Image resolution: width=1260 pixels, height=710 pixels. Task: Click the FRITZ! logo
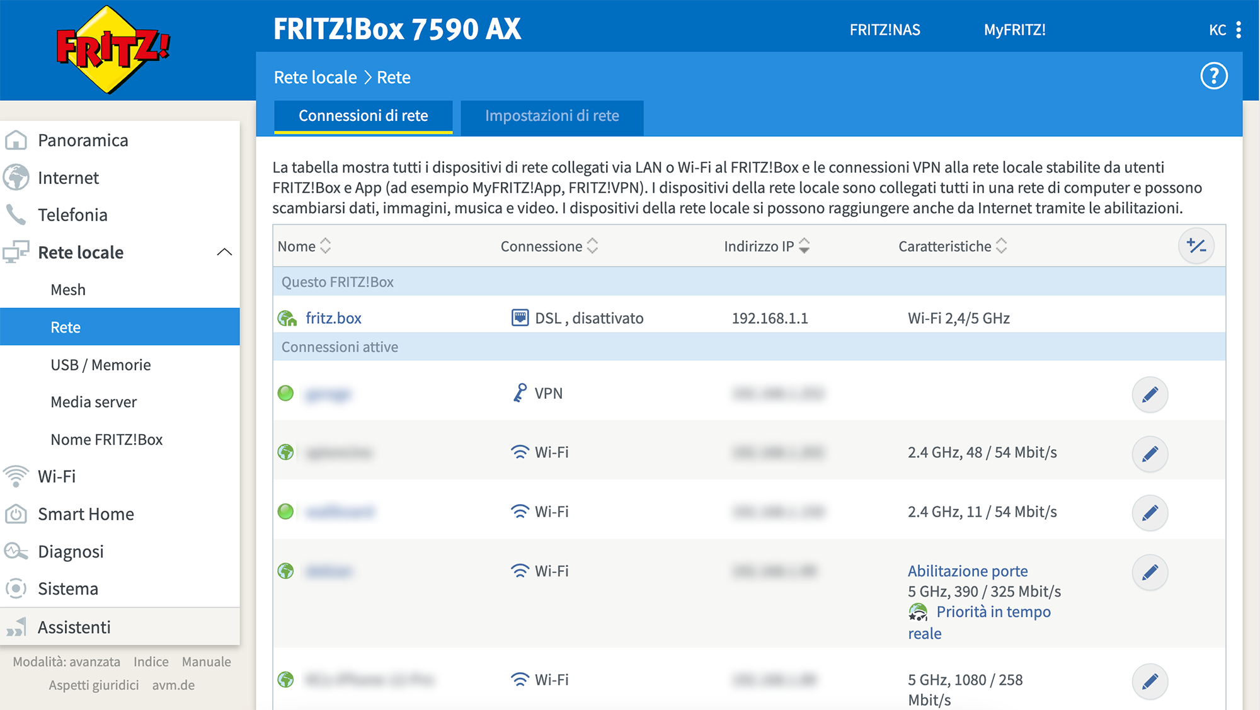click(113, 50)
